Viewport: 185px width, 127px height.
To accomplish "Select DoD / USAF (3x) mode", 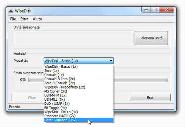I will 79,103.
